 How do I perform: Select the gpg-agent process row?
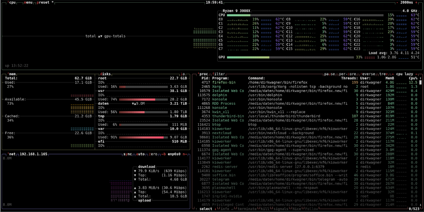[x=306, y=150]
